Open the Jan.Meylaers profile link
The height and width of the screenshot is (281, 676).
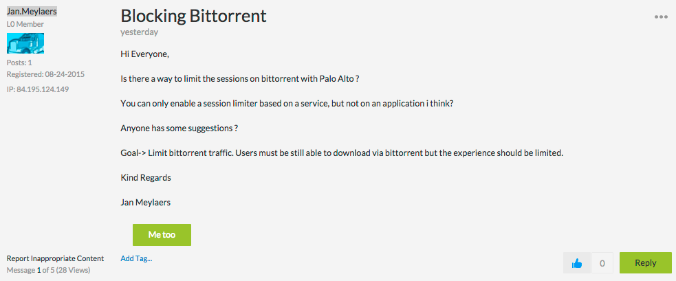coord(32,11)
